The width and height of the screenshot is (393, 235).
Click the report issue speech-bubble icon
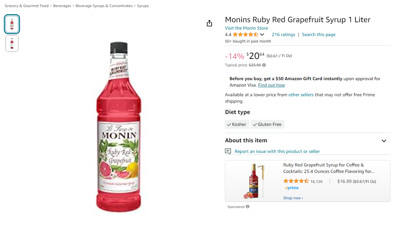pyautogui.click(x=228, y=151)
